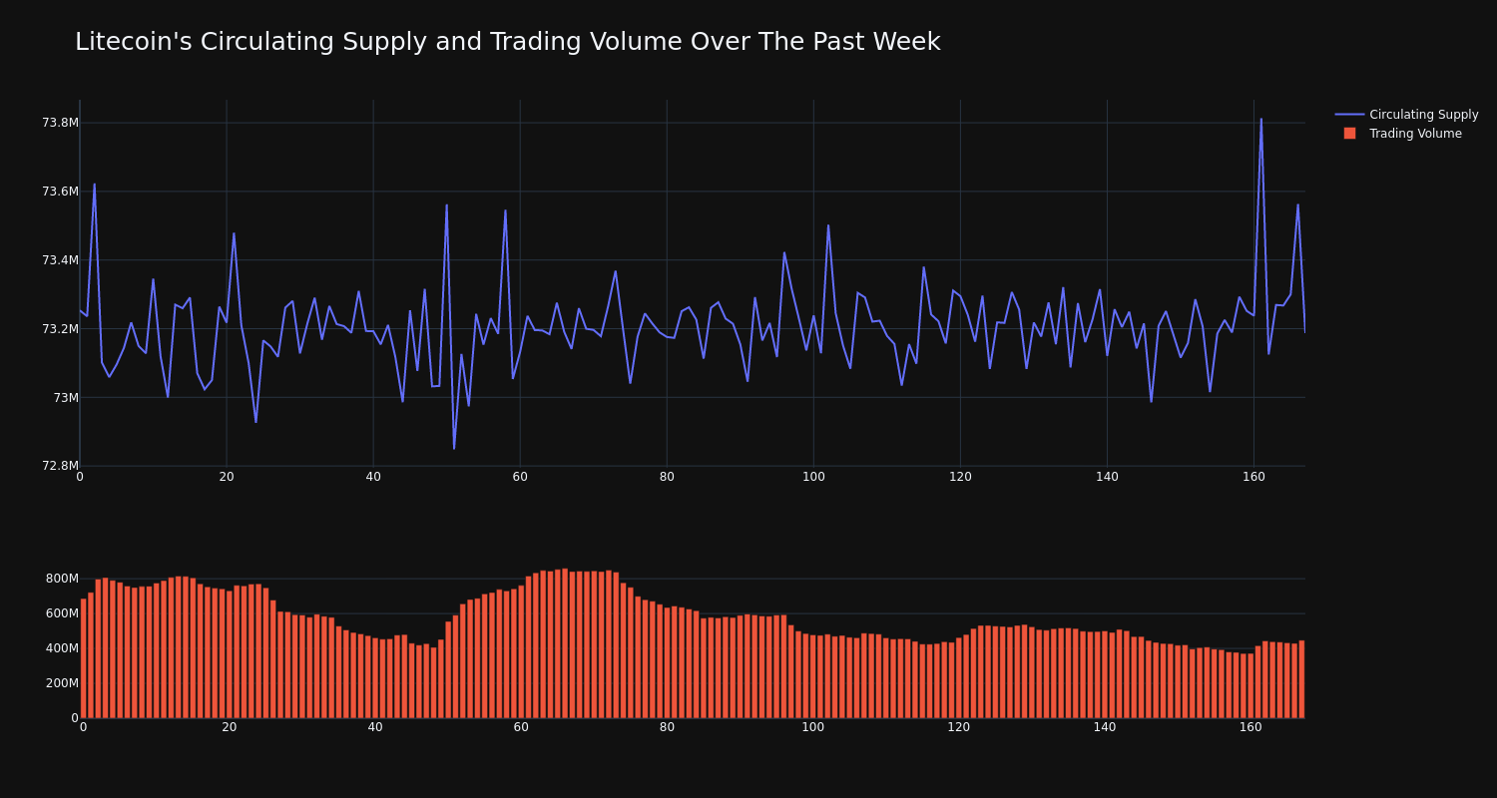This screenshot has height=798, width=1497.
Task: Click the 73M y-axis label
Action: [66, 398]
